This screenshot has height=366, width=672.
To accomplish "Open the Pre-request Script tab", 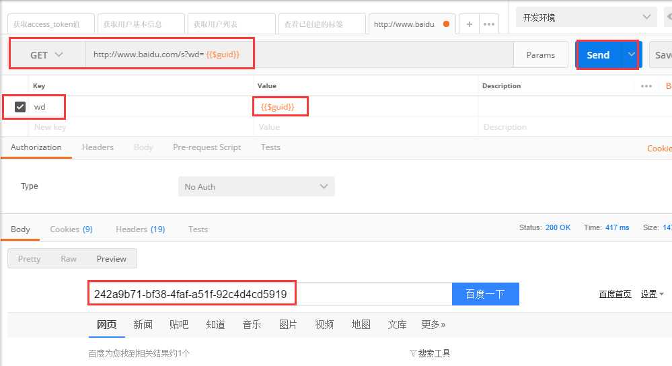I will coord(207,147).
